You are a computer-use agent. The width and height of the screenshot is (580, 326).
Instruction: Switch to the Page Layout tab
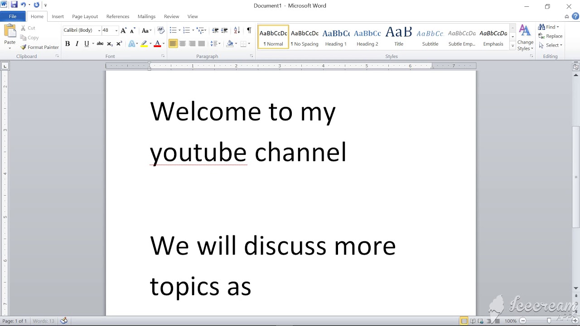tap(85, 16)
